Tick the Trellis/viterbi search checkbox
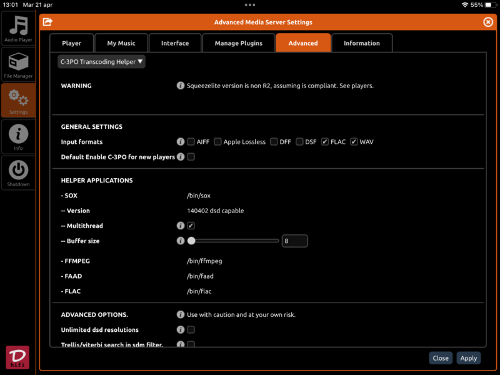Viewport: 500px width, 375px height. 191,344
